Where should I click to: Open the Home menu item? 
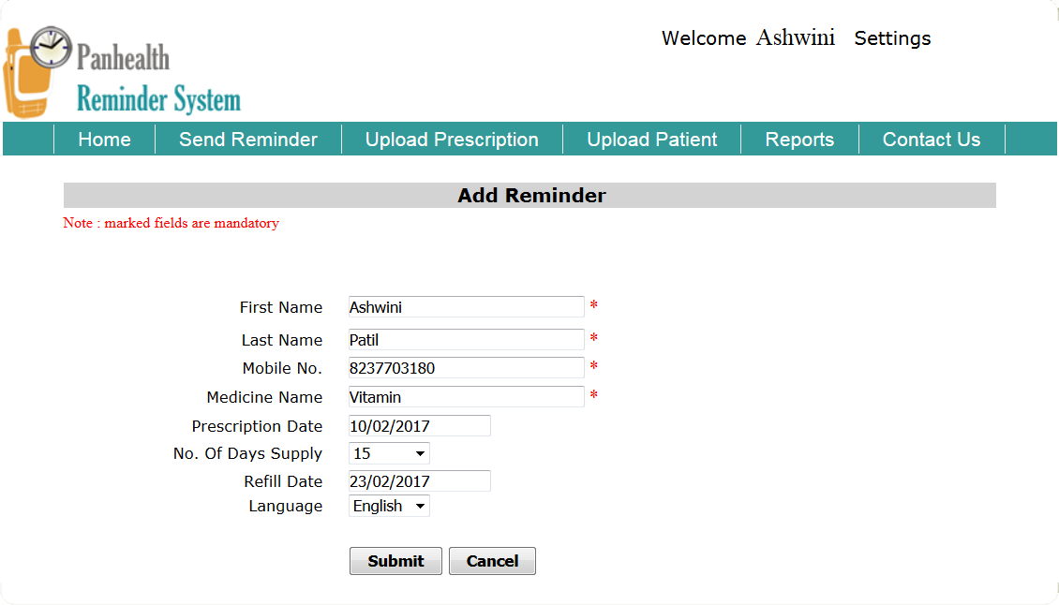point(104,140)
